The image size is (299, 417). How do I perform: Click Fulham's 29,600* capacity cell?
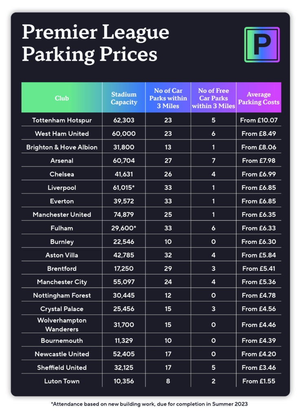124,228
